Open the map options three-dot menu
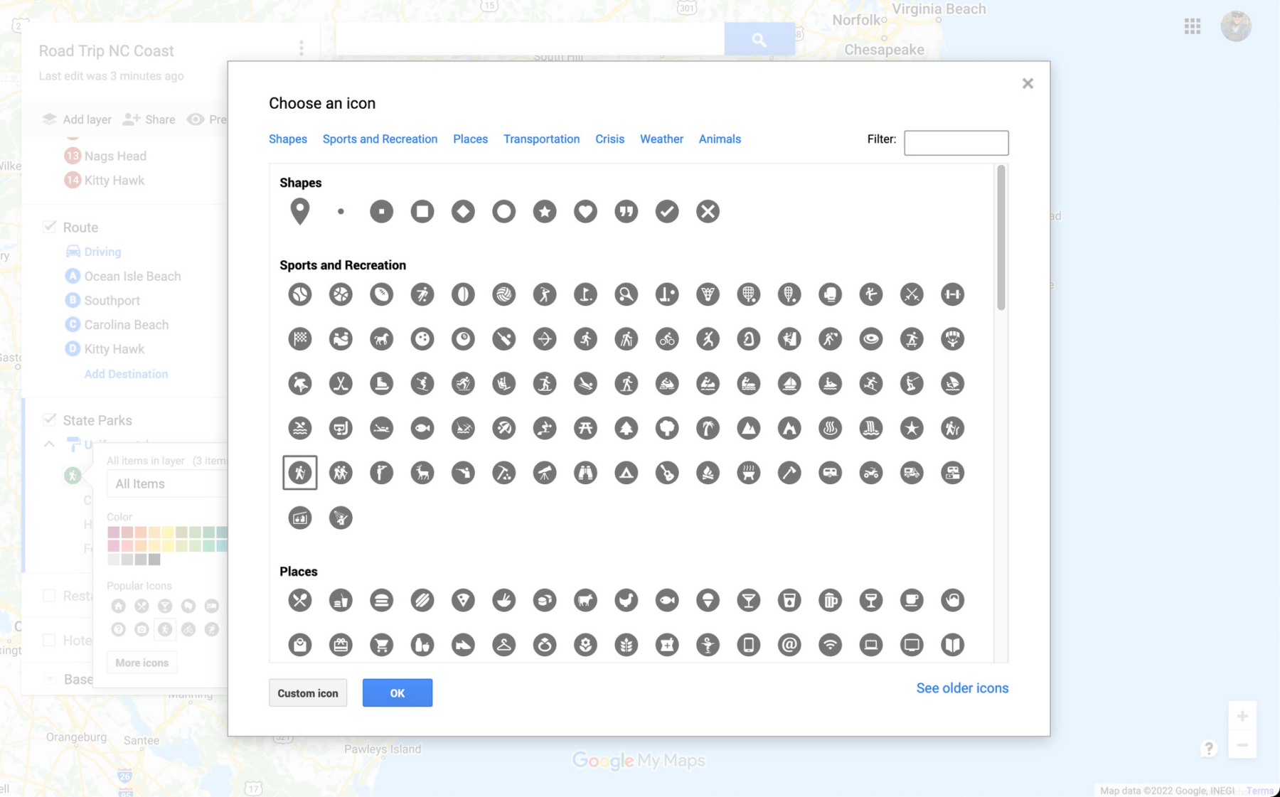Screen dimensions: 1280x797 point(302,48)
